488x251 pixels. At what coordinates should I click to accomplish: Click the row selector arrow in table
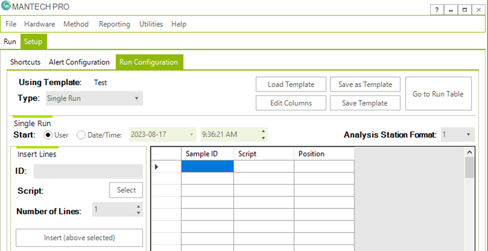(157, 166)
